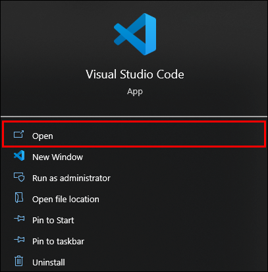Screen dimensions: 268x272
Task: Click the Open launch arrow icon
Action: coord(19,134)
